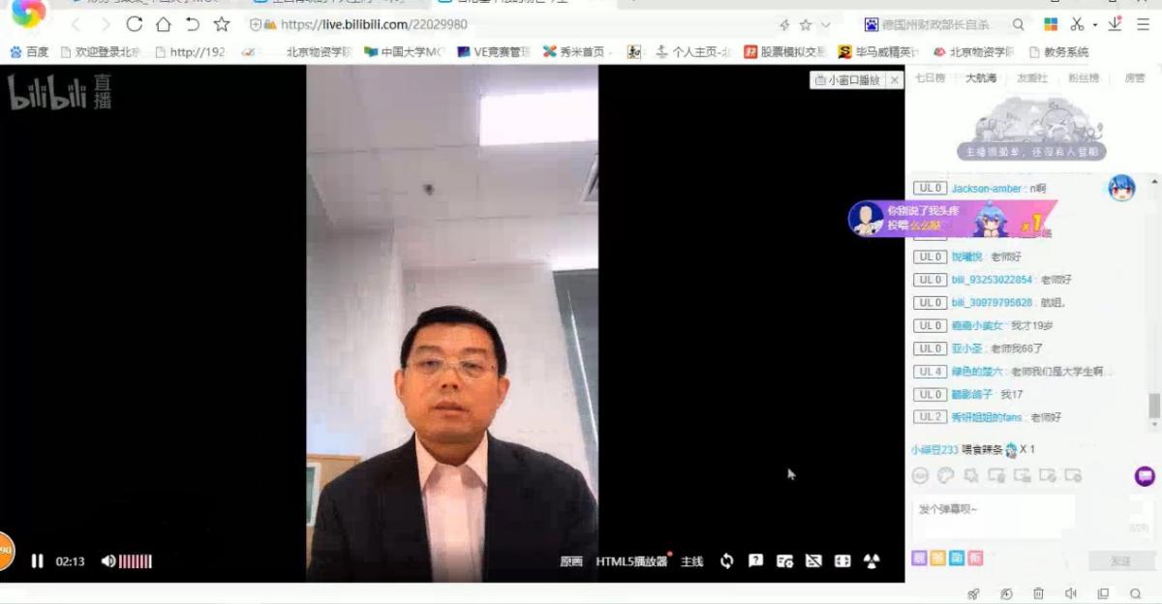Click 小窗口播放 mini-window button

[848, 80]
